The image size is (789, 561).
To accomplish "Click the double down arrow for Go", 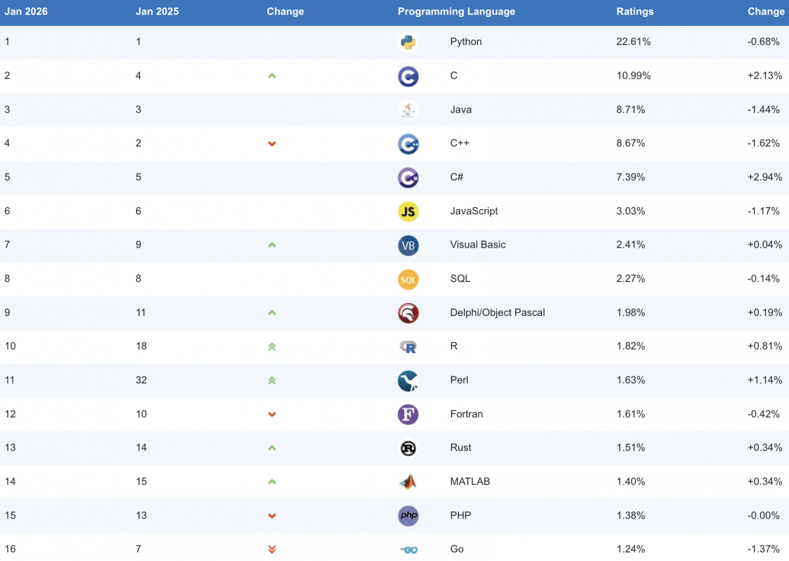I will pos(272,549).
